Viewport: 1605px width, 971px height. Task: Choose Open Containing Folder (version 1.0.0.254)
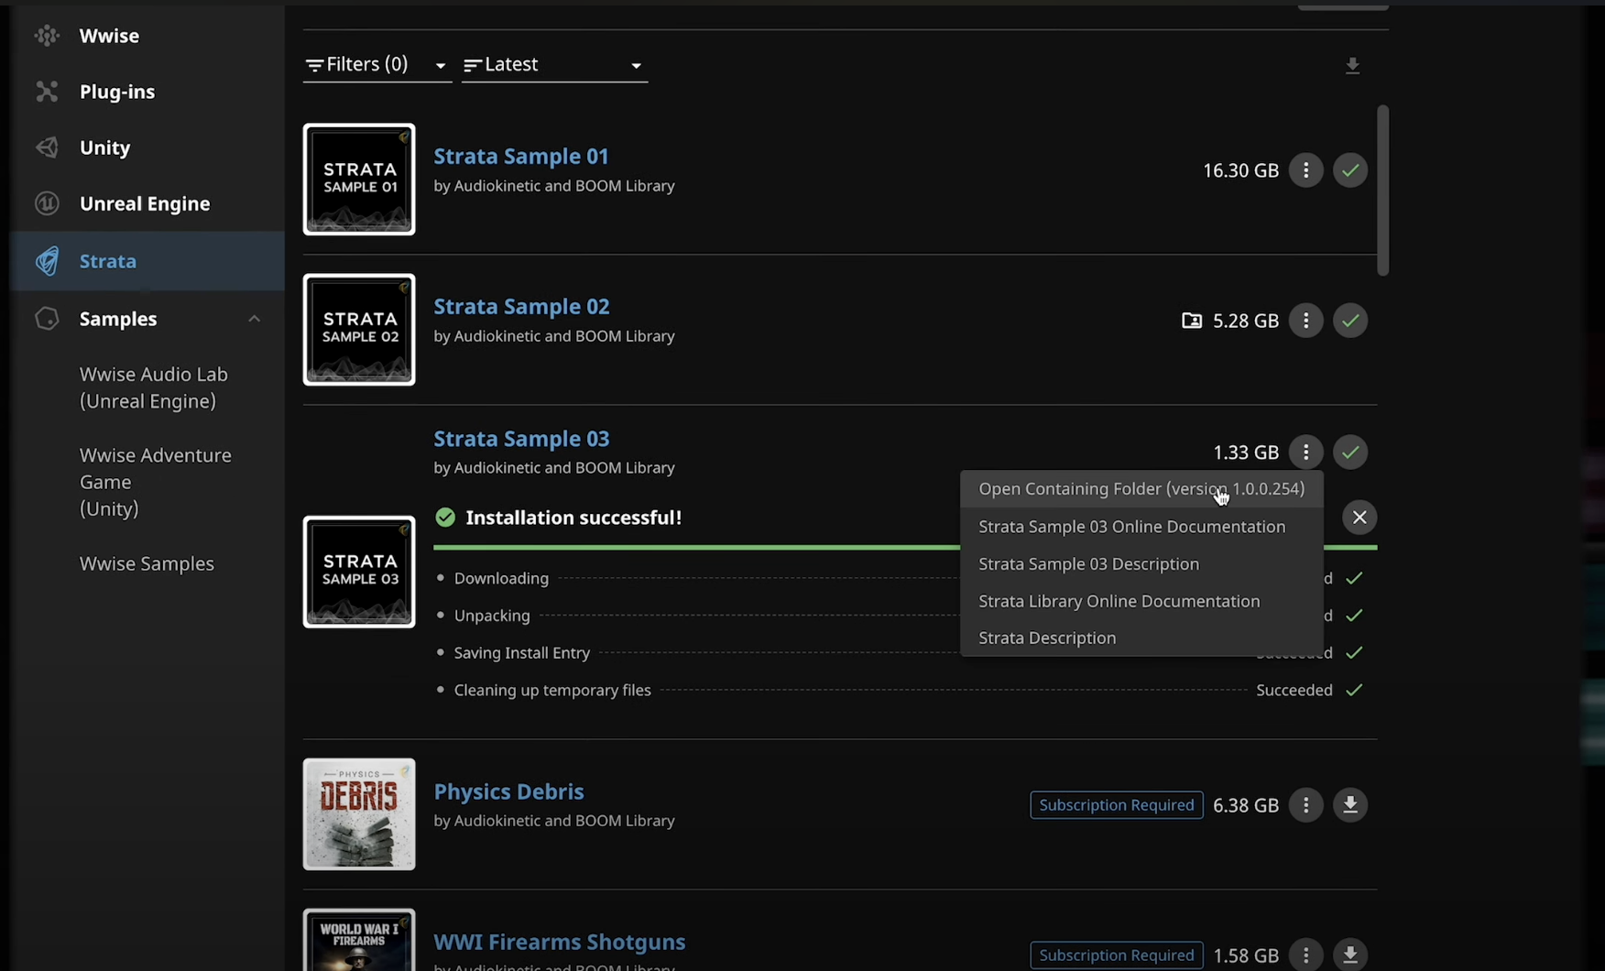pos(1141,489)
